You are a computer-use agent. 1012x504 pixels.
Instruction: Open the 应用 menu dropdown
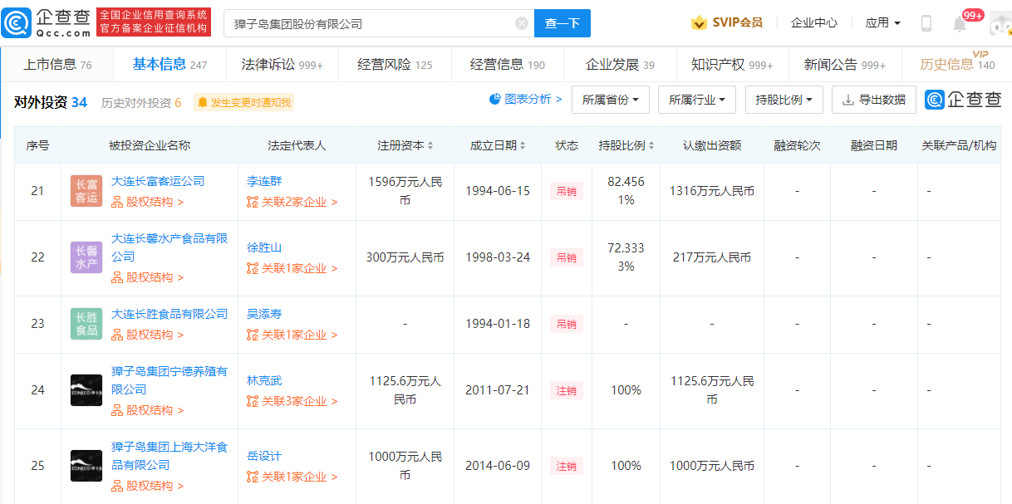(x=882, y=23)
